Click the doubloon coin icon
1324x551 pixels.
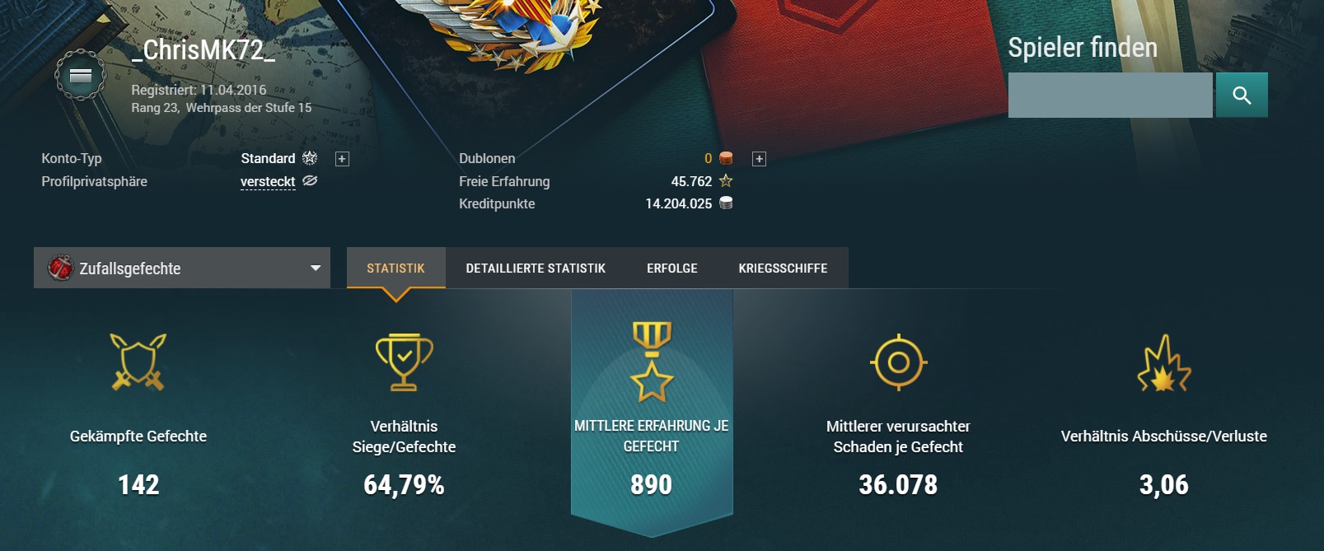coord(726,158)
